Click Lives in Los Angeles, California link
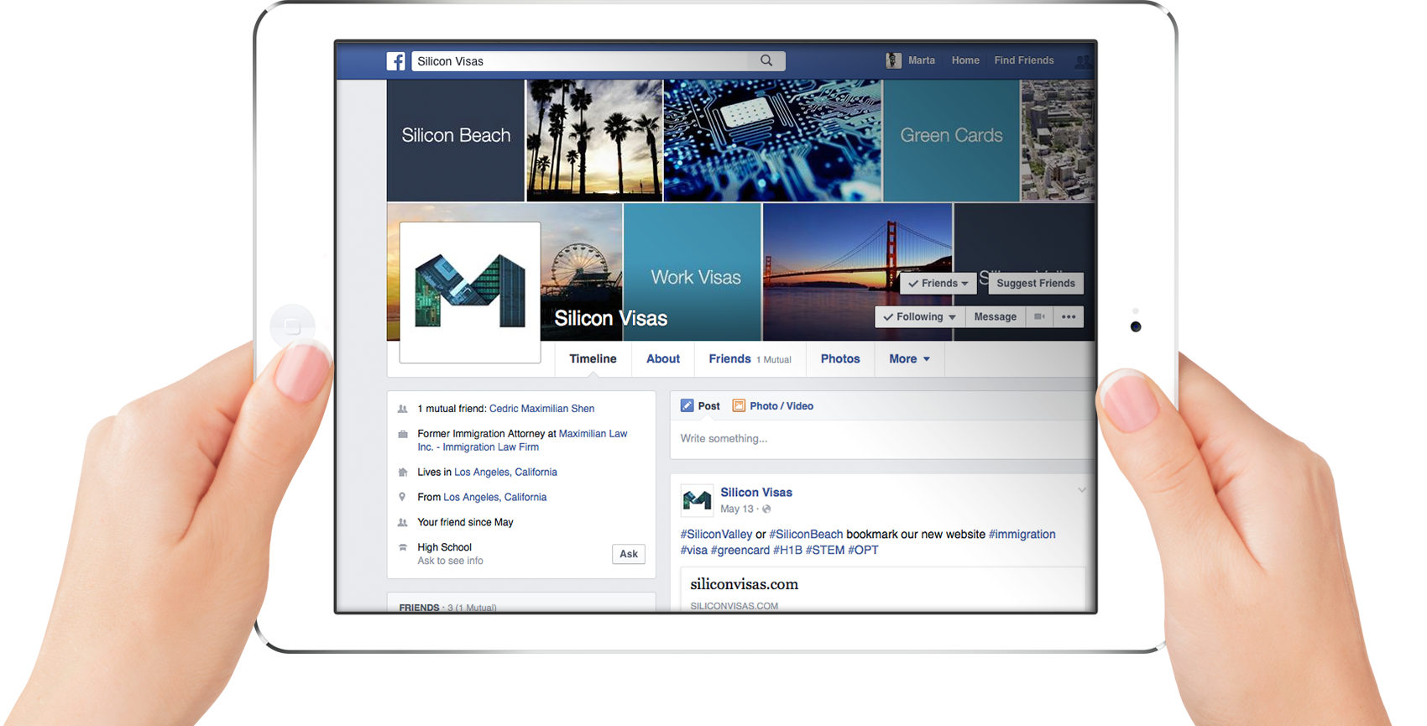The height and width of the screenshot is (726, 1427). click(x=505, y=472)
